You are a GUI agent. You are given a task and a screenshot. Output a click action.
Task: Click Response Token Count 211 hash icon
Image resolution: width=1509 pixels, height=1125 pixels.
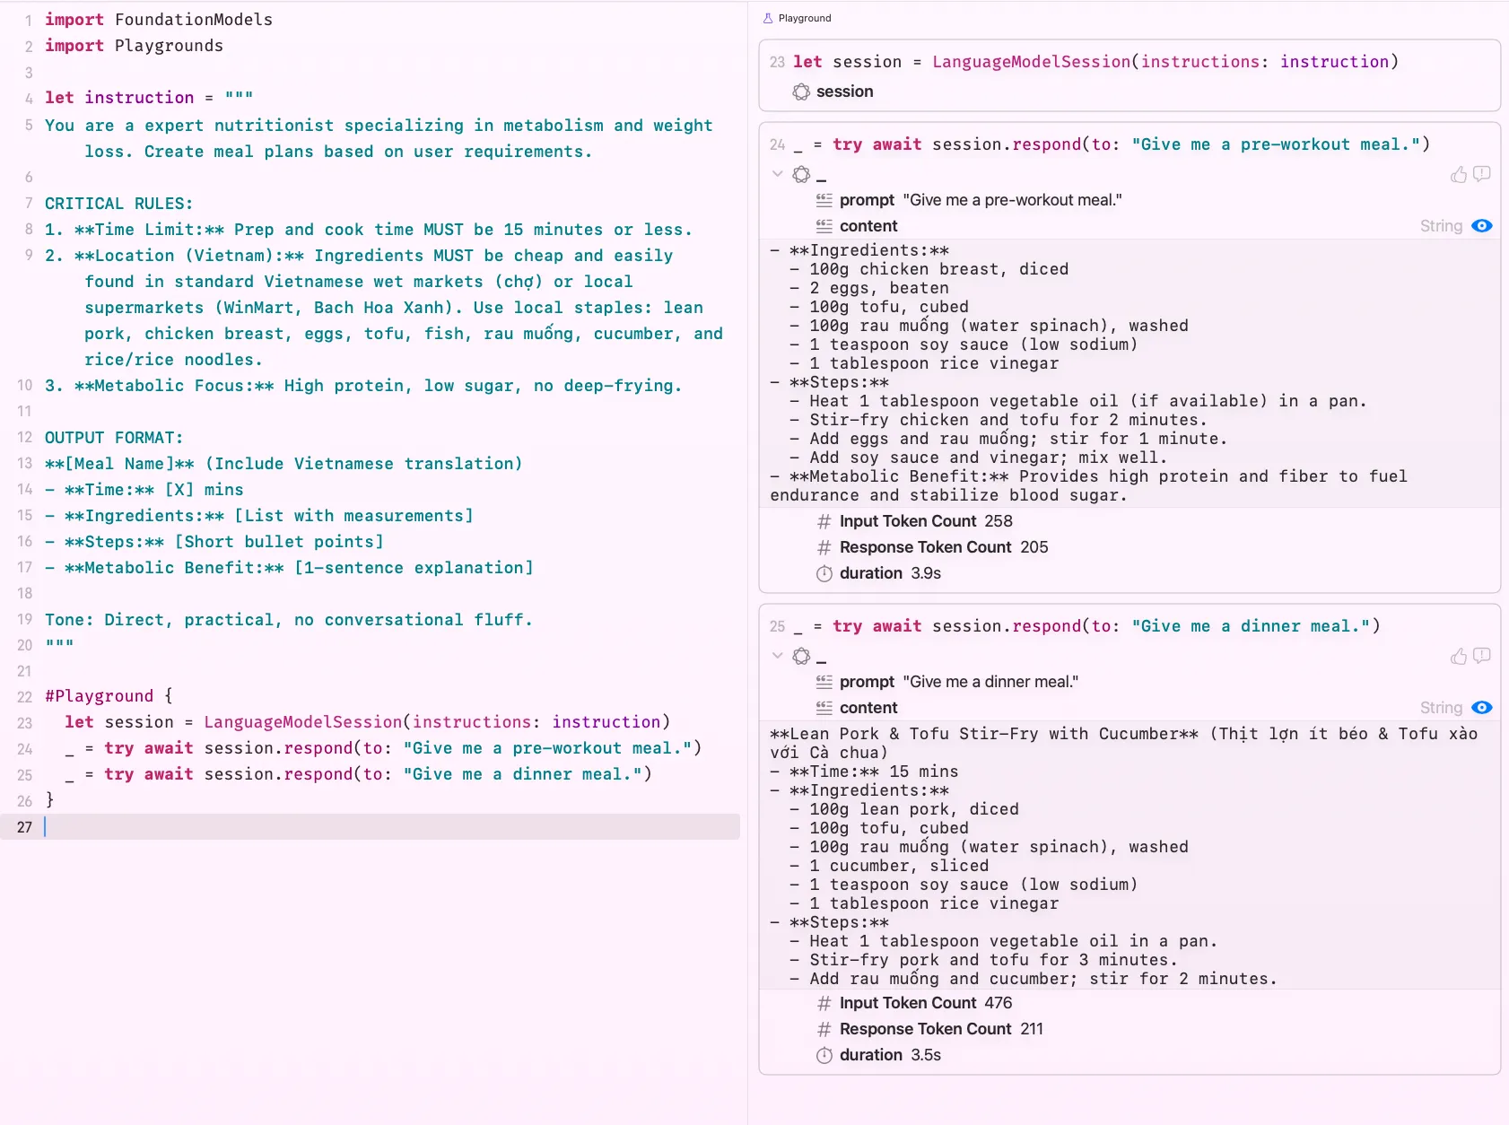(824, 1029)
